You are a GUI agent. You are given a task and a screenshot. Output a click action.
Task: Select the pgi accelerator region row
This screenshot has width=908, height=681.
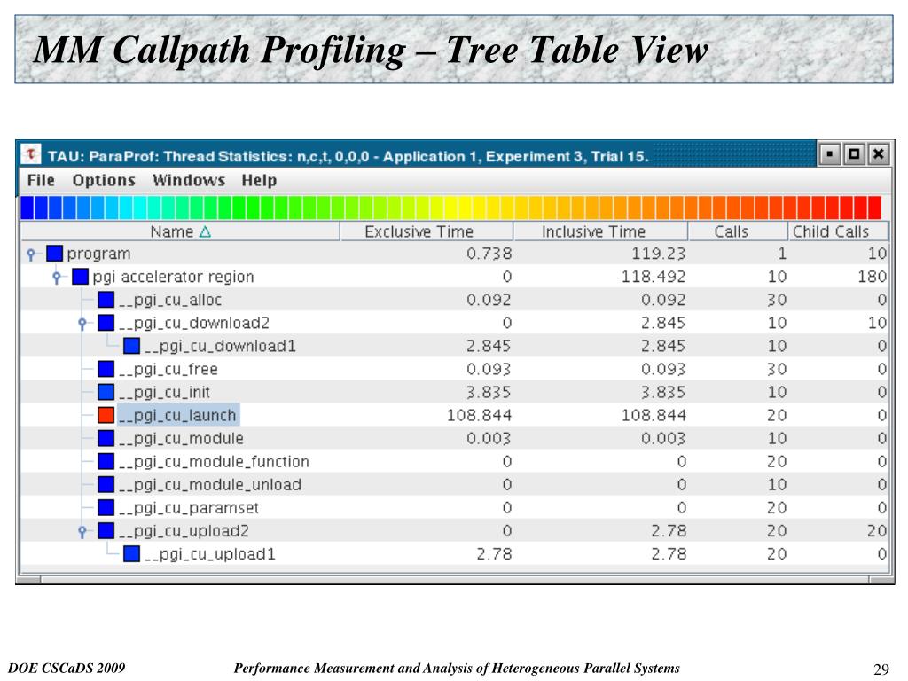[x=454, y=277]
